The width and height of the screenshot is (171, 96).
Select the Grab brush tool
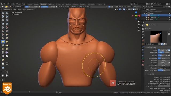pyautogui.click(x=7, y=38)
